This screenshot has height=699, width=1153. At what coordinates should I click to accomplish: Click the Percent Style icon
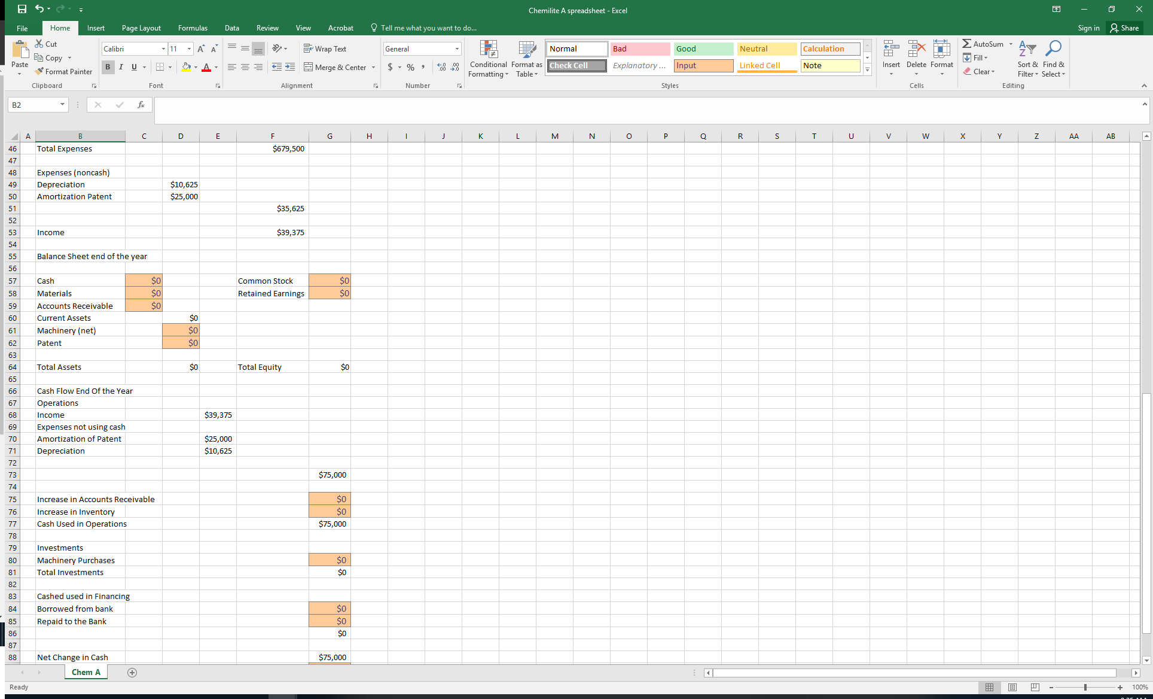[x=410, y=67]
